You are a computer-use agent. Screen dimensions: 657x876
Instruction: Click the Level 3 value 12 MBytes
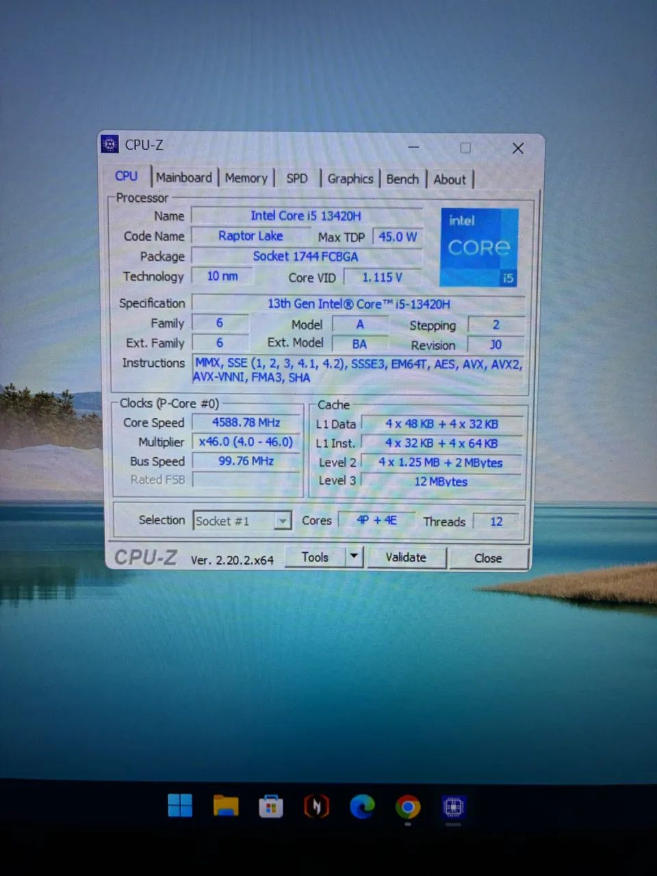[x=442, y=482]
